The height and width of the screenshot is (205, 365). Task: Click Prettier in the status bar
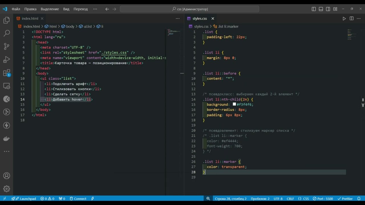[x=345, y=199]
